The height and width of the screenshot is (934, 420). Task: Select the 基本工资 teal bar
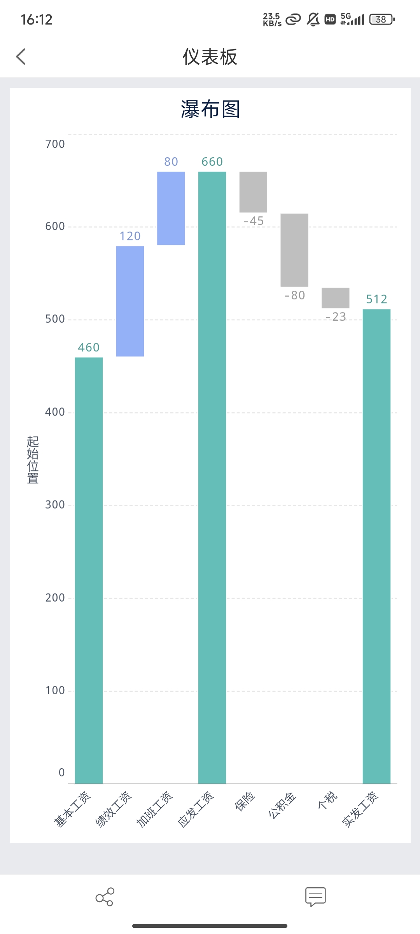tap(89, 570)
